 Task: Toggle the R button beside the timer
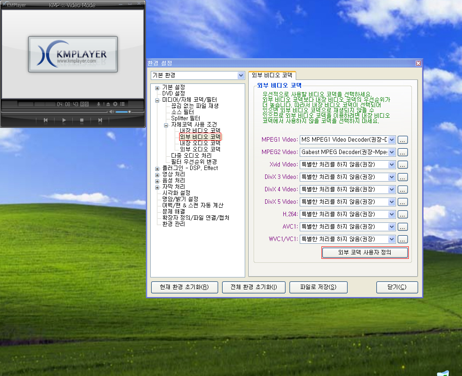coord(82,104)
